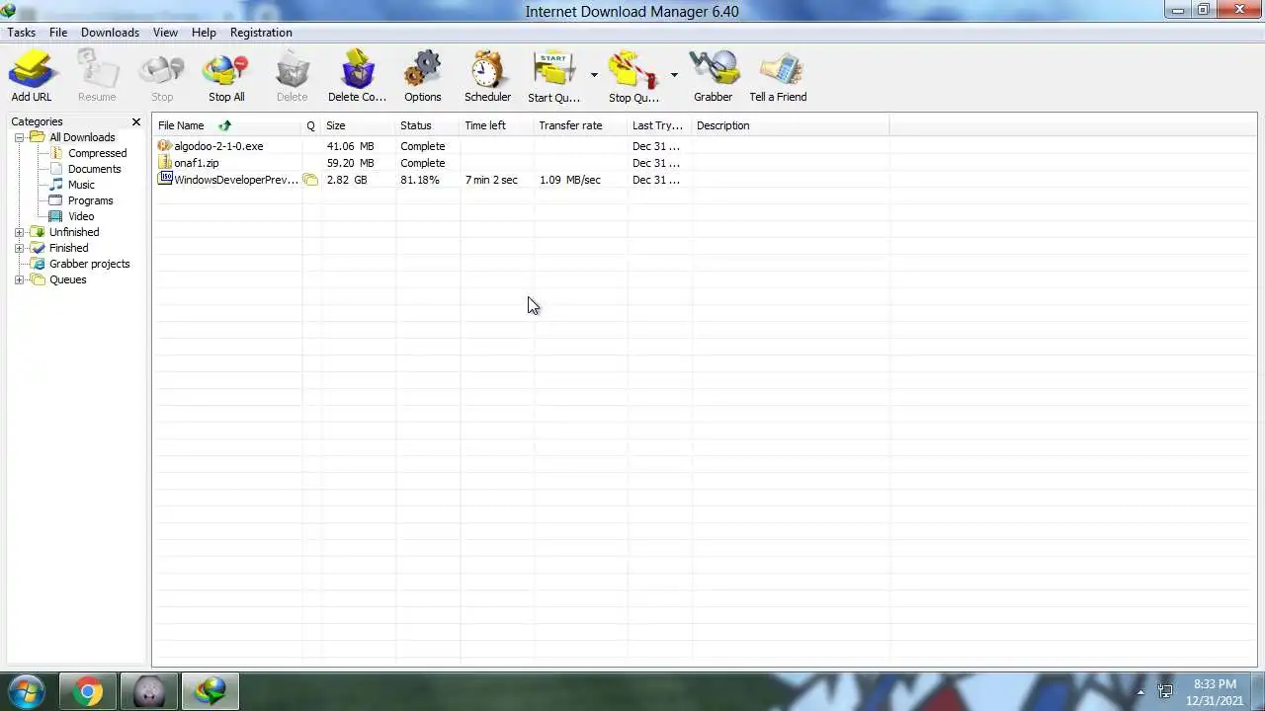Select Grabber projects in the tree
Screen dimensions: 1265x711
[89, 264]
